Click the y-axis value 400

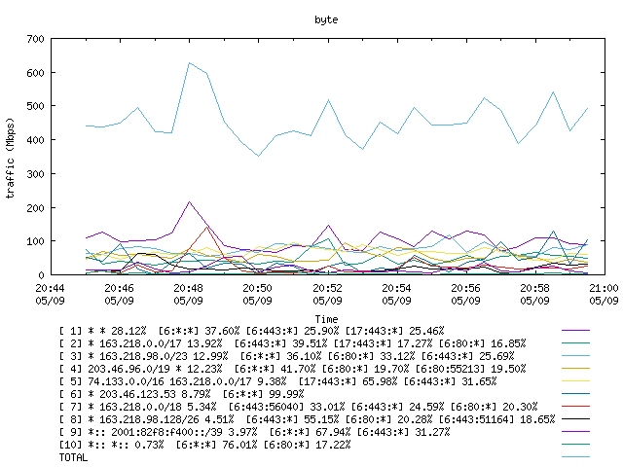35,140
